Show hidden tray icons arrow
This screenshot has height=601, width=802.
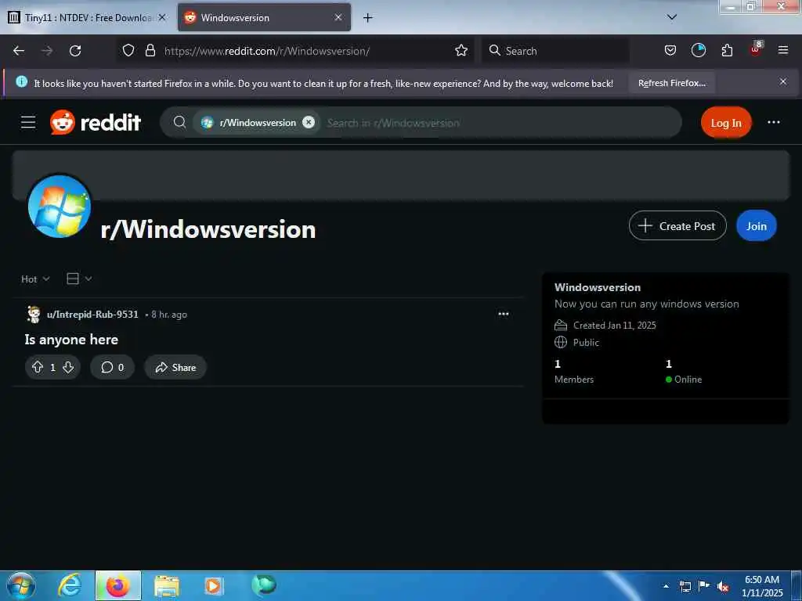point(666,586)
